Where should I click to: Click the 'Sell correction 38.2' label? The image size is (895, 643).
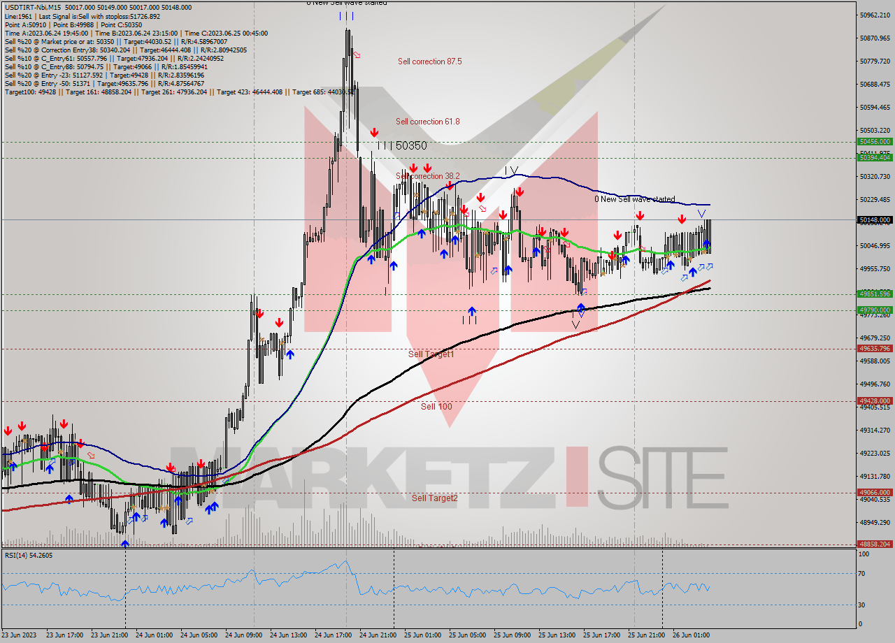428,176
